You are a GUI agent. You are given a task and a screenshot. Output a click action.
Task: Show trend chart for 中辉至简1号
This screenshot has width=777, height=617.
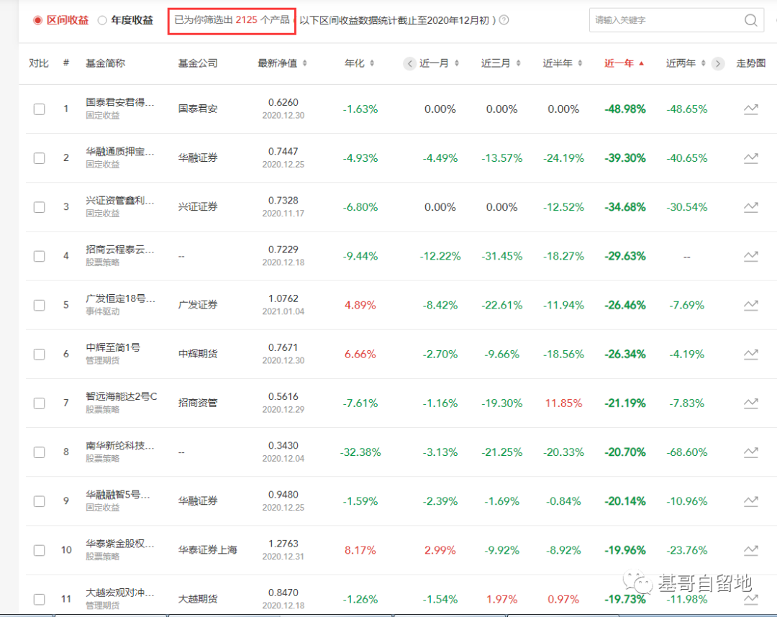750,354
